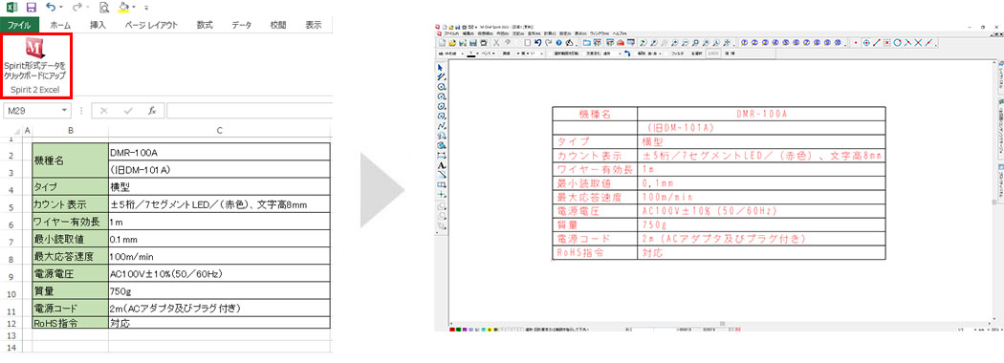Screen dimensions: 1004x363
Task: Click the blue help question mark icon
Action: click(559, 42)
